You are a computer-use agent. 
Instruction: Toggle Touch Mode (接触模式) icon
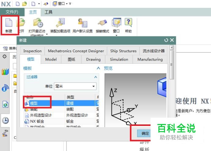pos(102,23)
